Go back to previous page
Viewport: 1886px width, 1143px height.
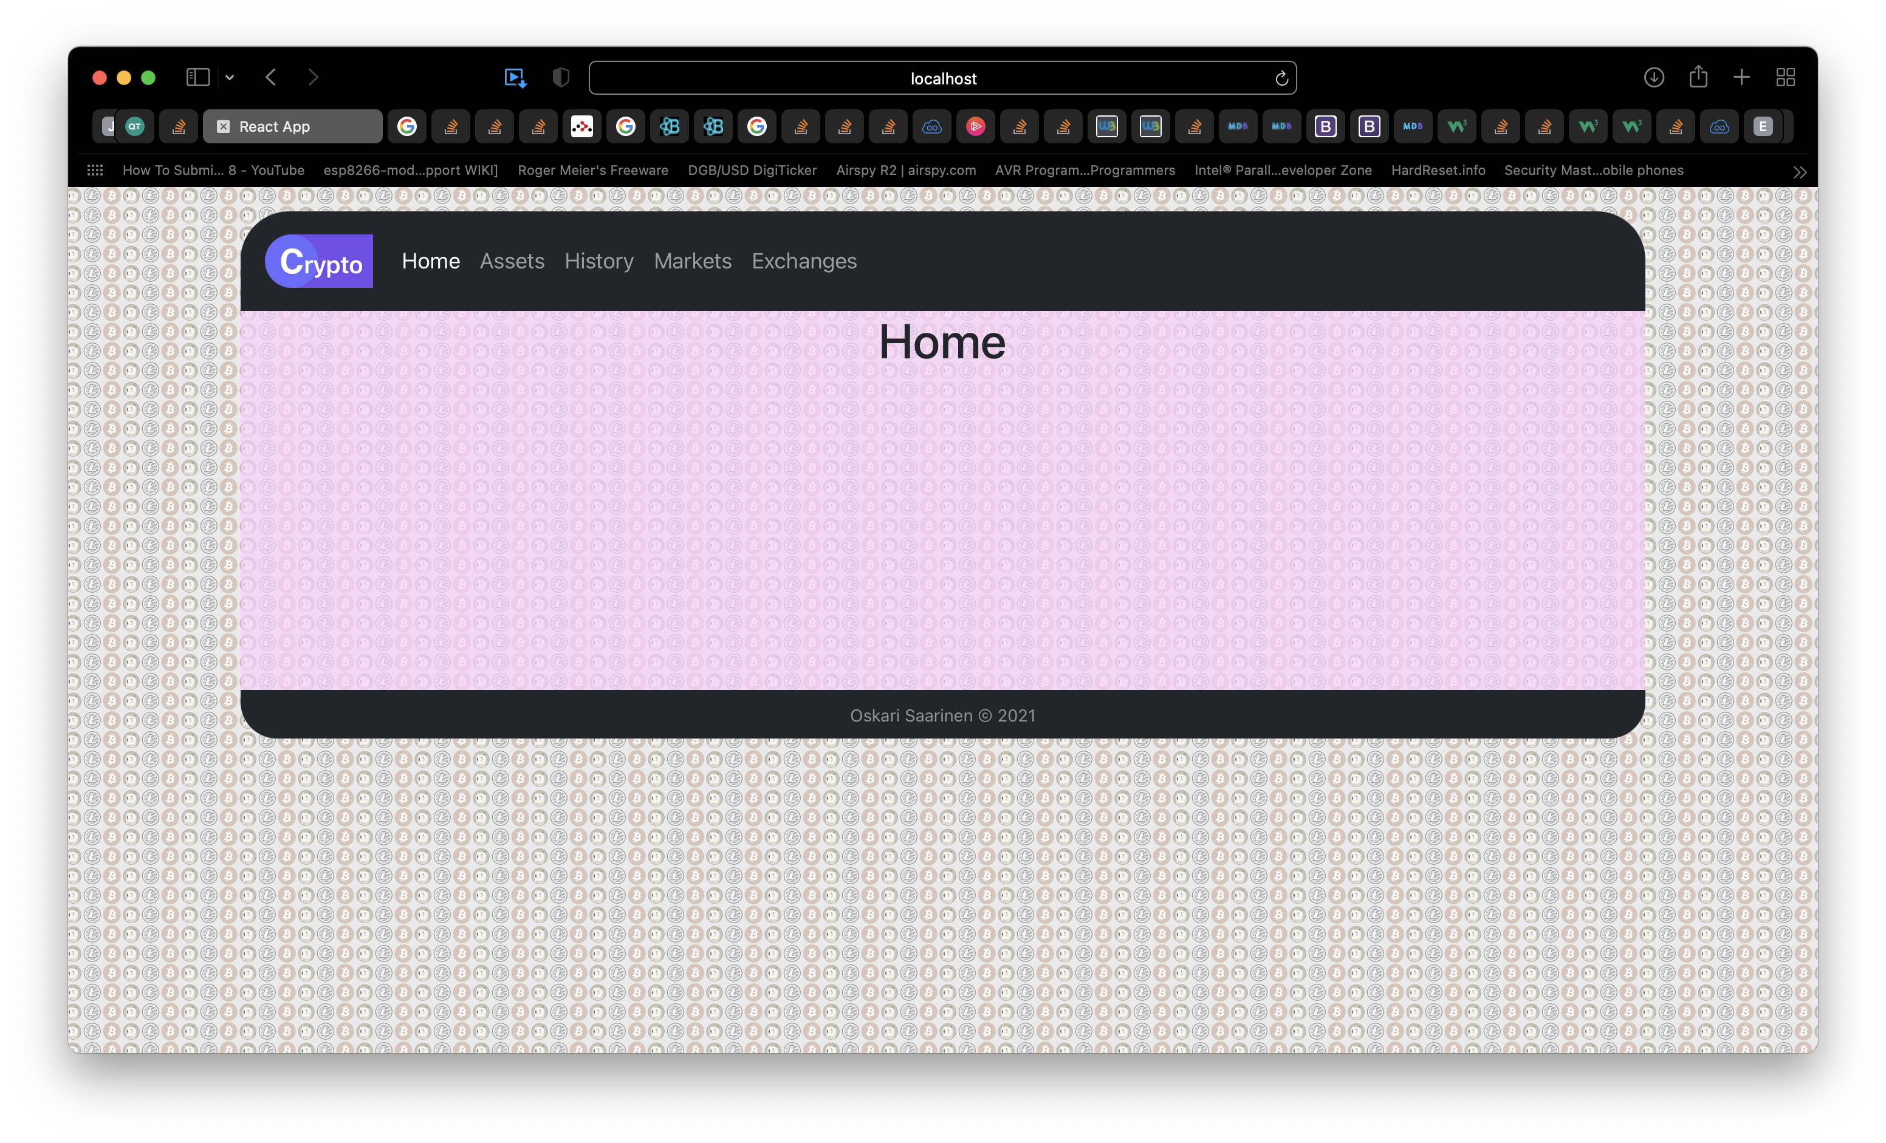(x=271, y=77)
